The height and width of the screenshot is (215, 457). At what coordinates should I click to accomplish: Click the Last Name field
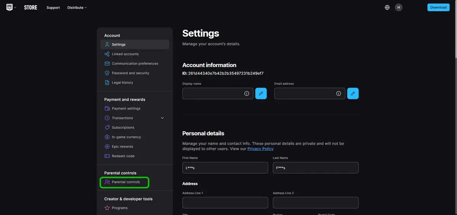(x=316, y=168)
